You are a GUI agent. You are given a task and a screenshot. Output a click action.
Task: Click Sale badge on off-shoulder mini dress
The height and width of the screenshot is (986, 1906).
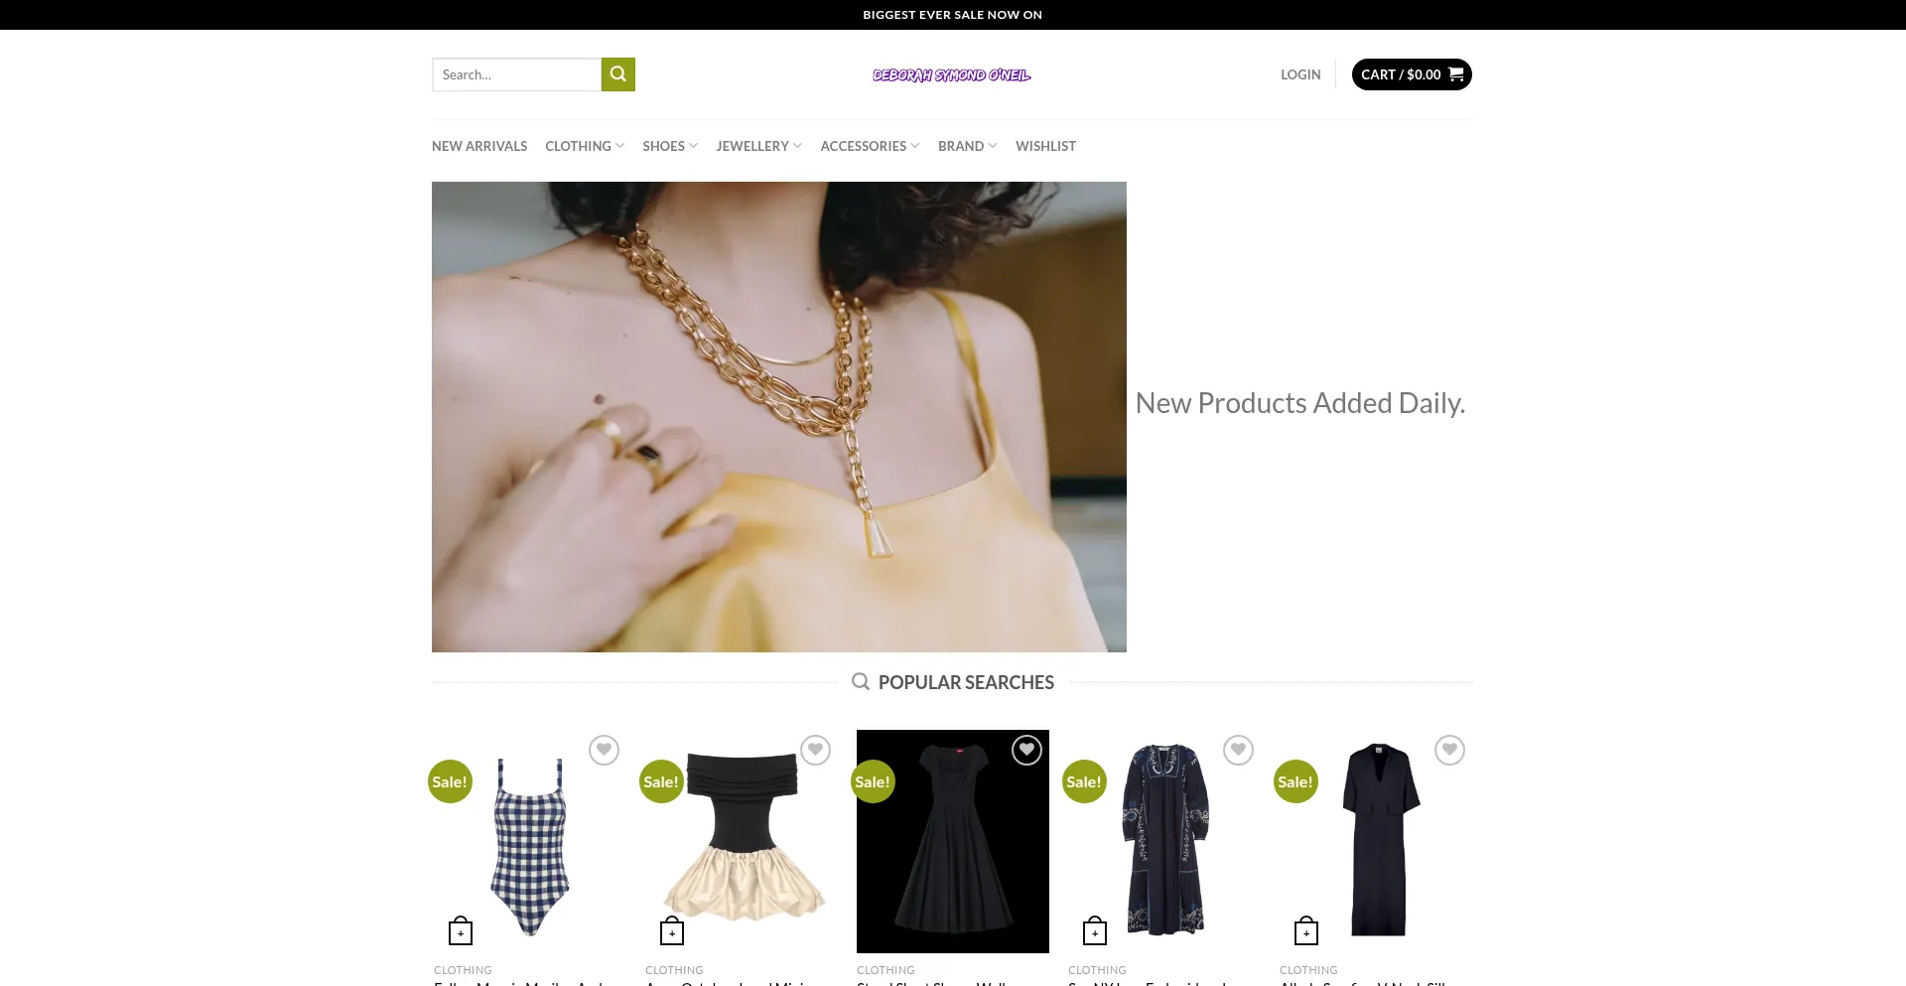tap(661, 781)
